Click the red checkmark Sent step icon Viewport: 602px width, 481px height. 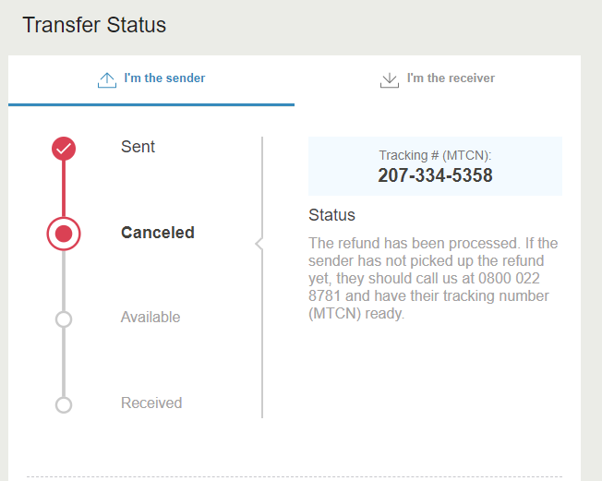point(64,149)
